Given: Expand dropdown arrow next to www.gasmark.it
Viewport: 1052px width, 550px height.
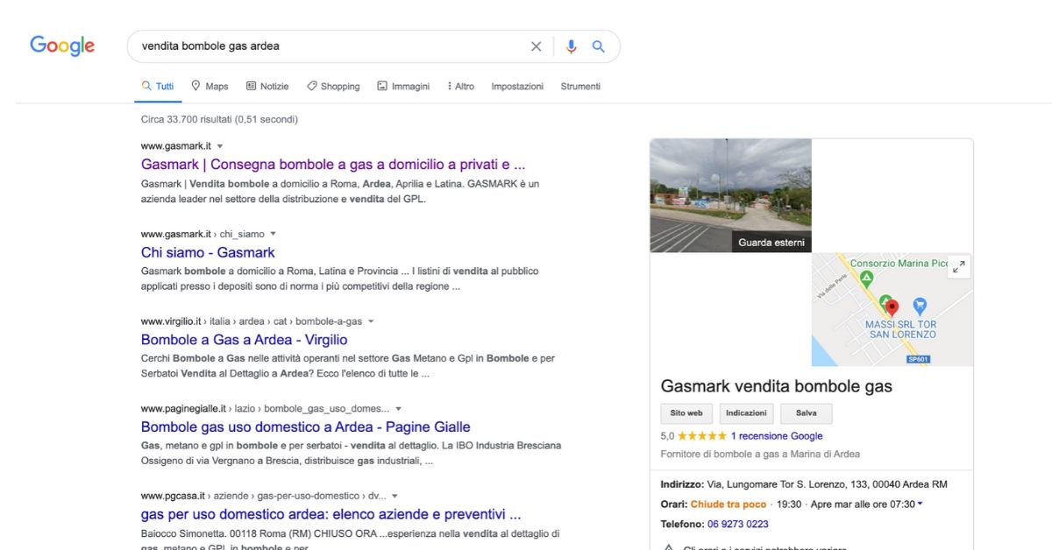Looking at the screenshot, I should 220,146.
